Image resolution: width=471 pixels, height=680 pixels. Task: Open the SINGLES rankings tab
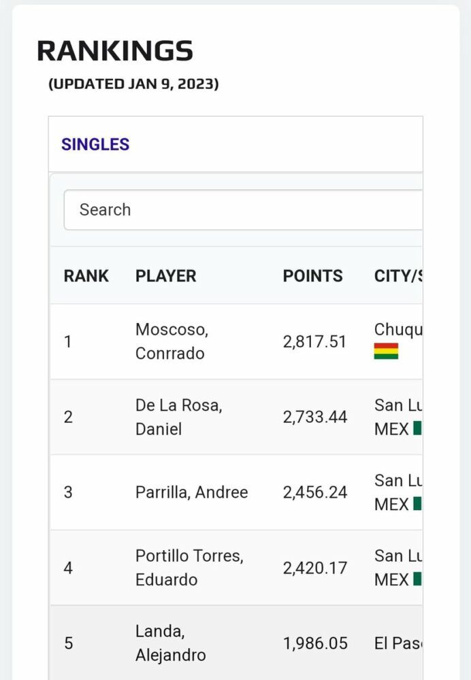point(95,144)
